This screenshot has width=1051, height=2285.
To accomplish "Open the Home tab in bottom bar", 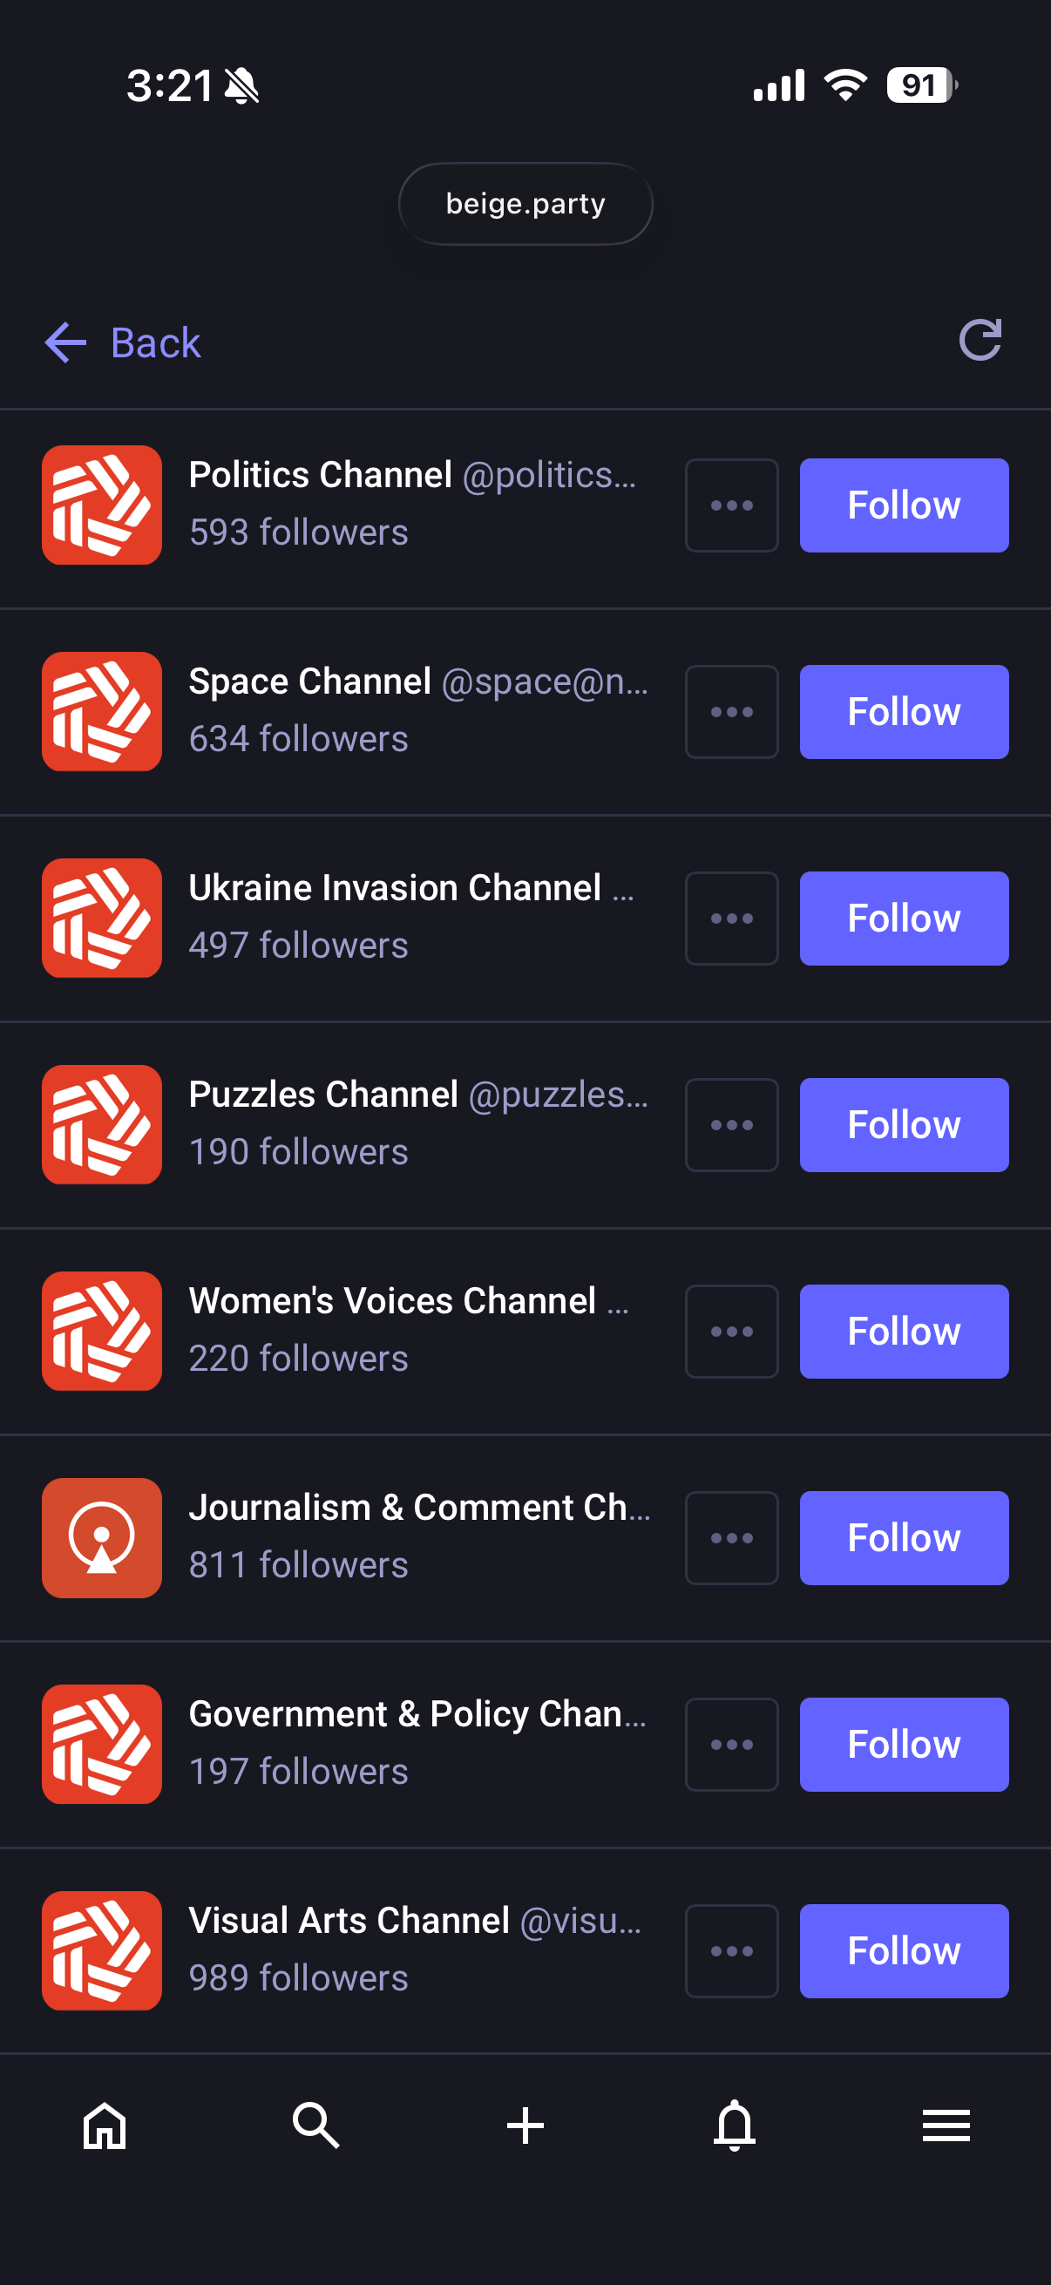I will click(x=105, y=2126).
